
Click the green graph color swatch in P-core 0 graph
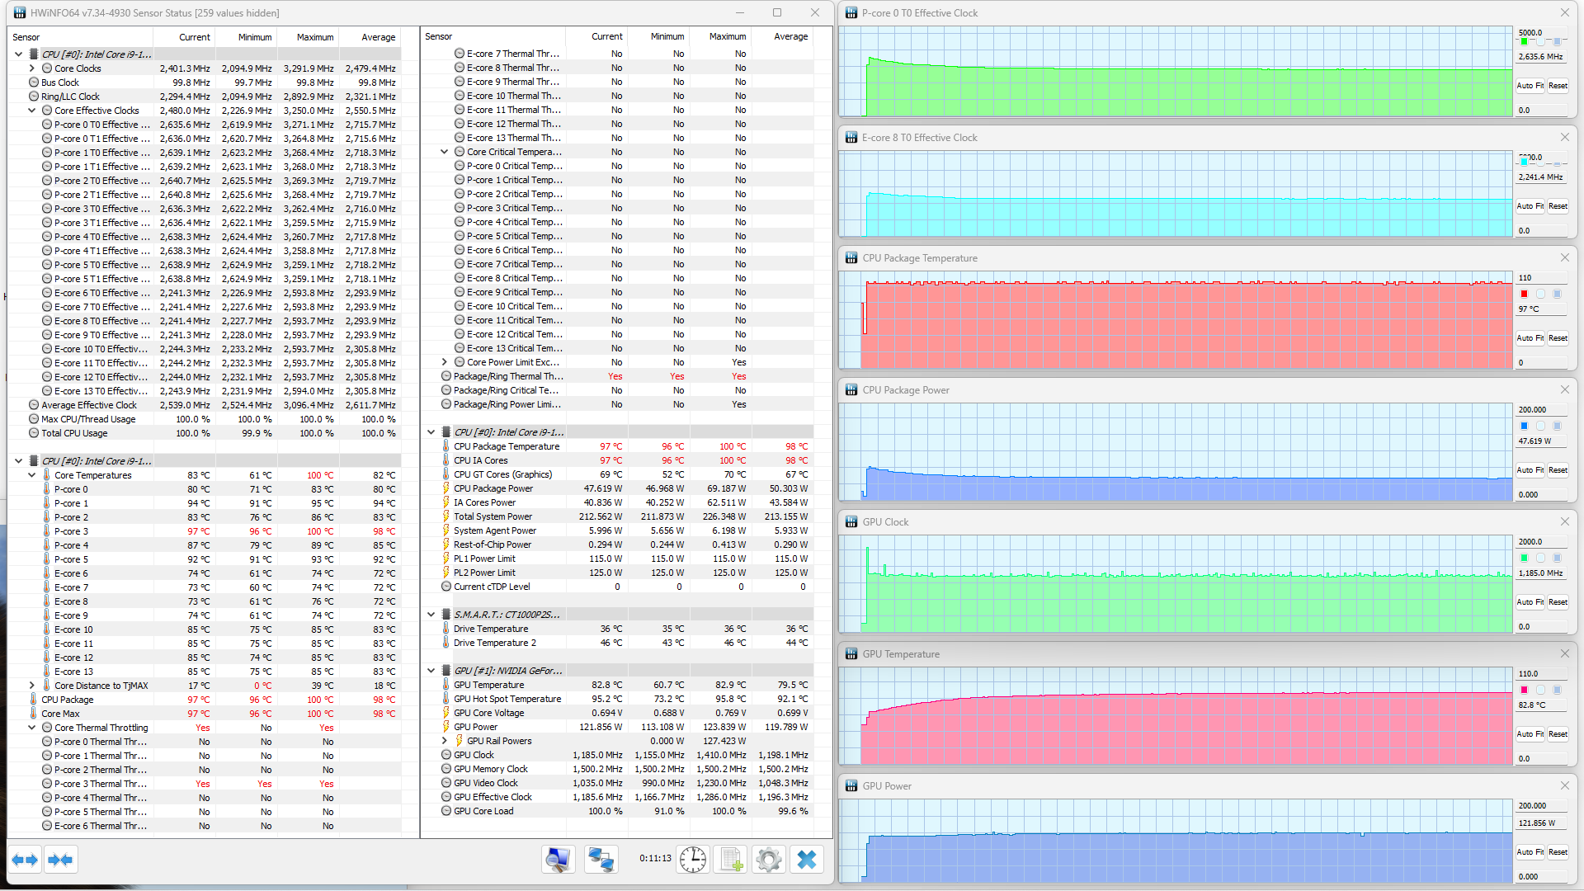tap(1524, 41)
